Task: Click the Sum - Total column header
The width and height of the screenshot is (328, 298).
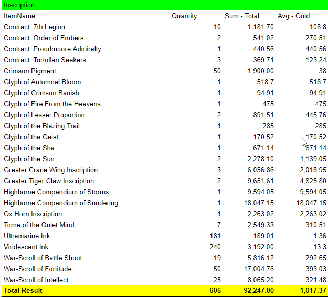Action: (x=249, y=16)
